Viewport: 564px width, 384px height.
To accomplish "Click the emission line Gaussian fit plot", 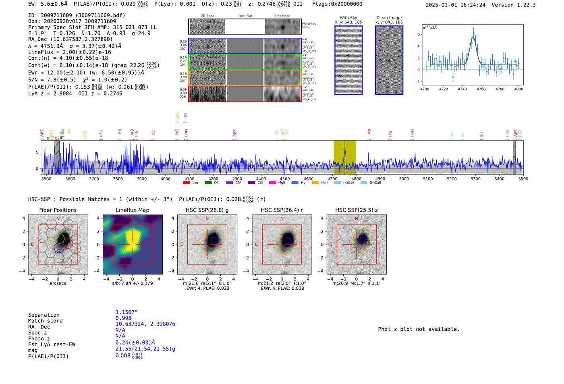I will pos(472,55).
